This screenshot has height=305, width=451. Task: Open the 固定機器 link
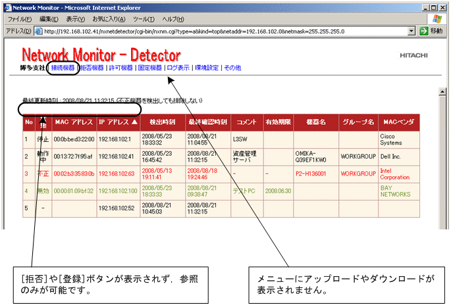click(x=150, y=68)
